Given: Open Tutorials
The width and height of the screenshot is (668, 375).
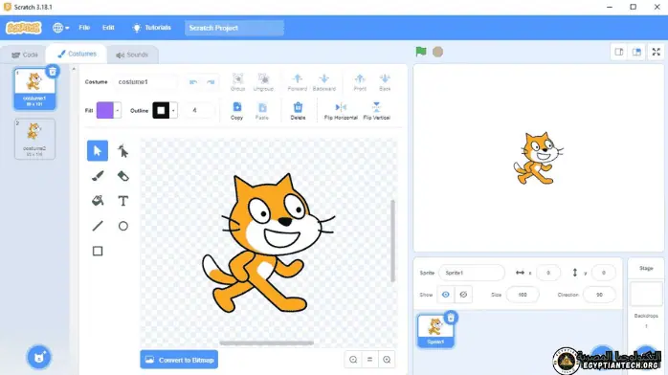Looking at the screenshot, I should coord(152,28).
